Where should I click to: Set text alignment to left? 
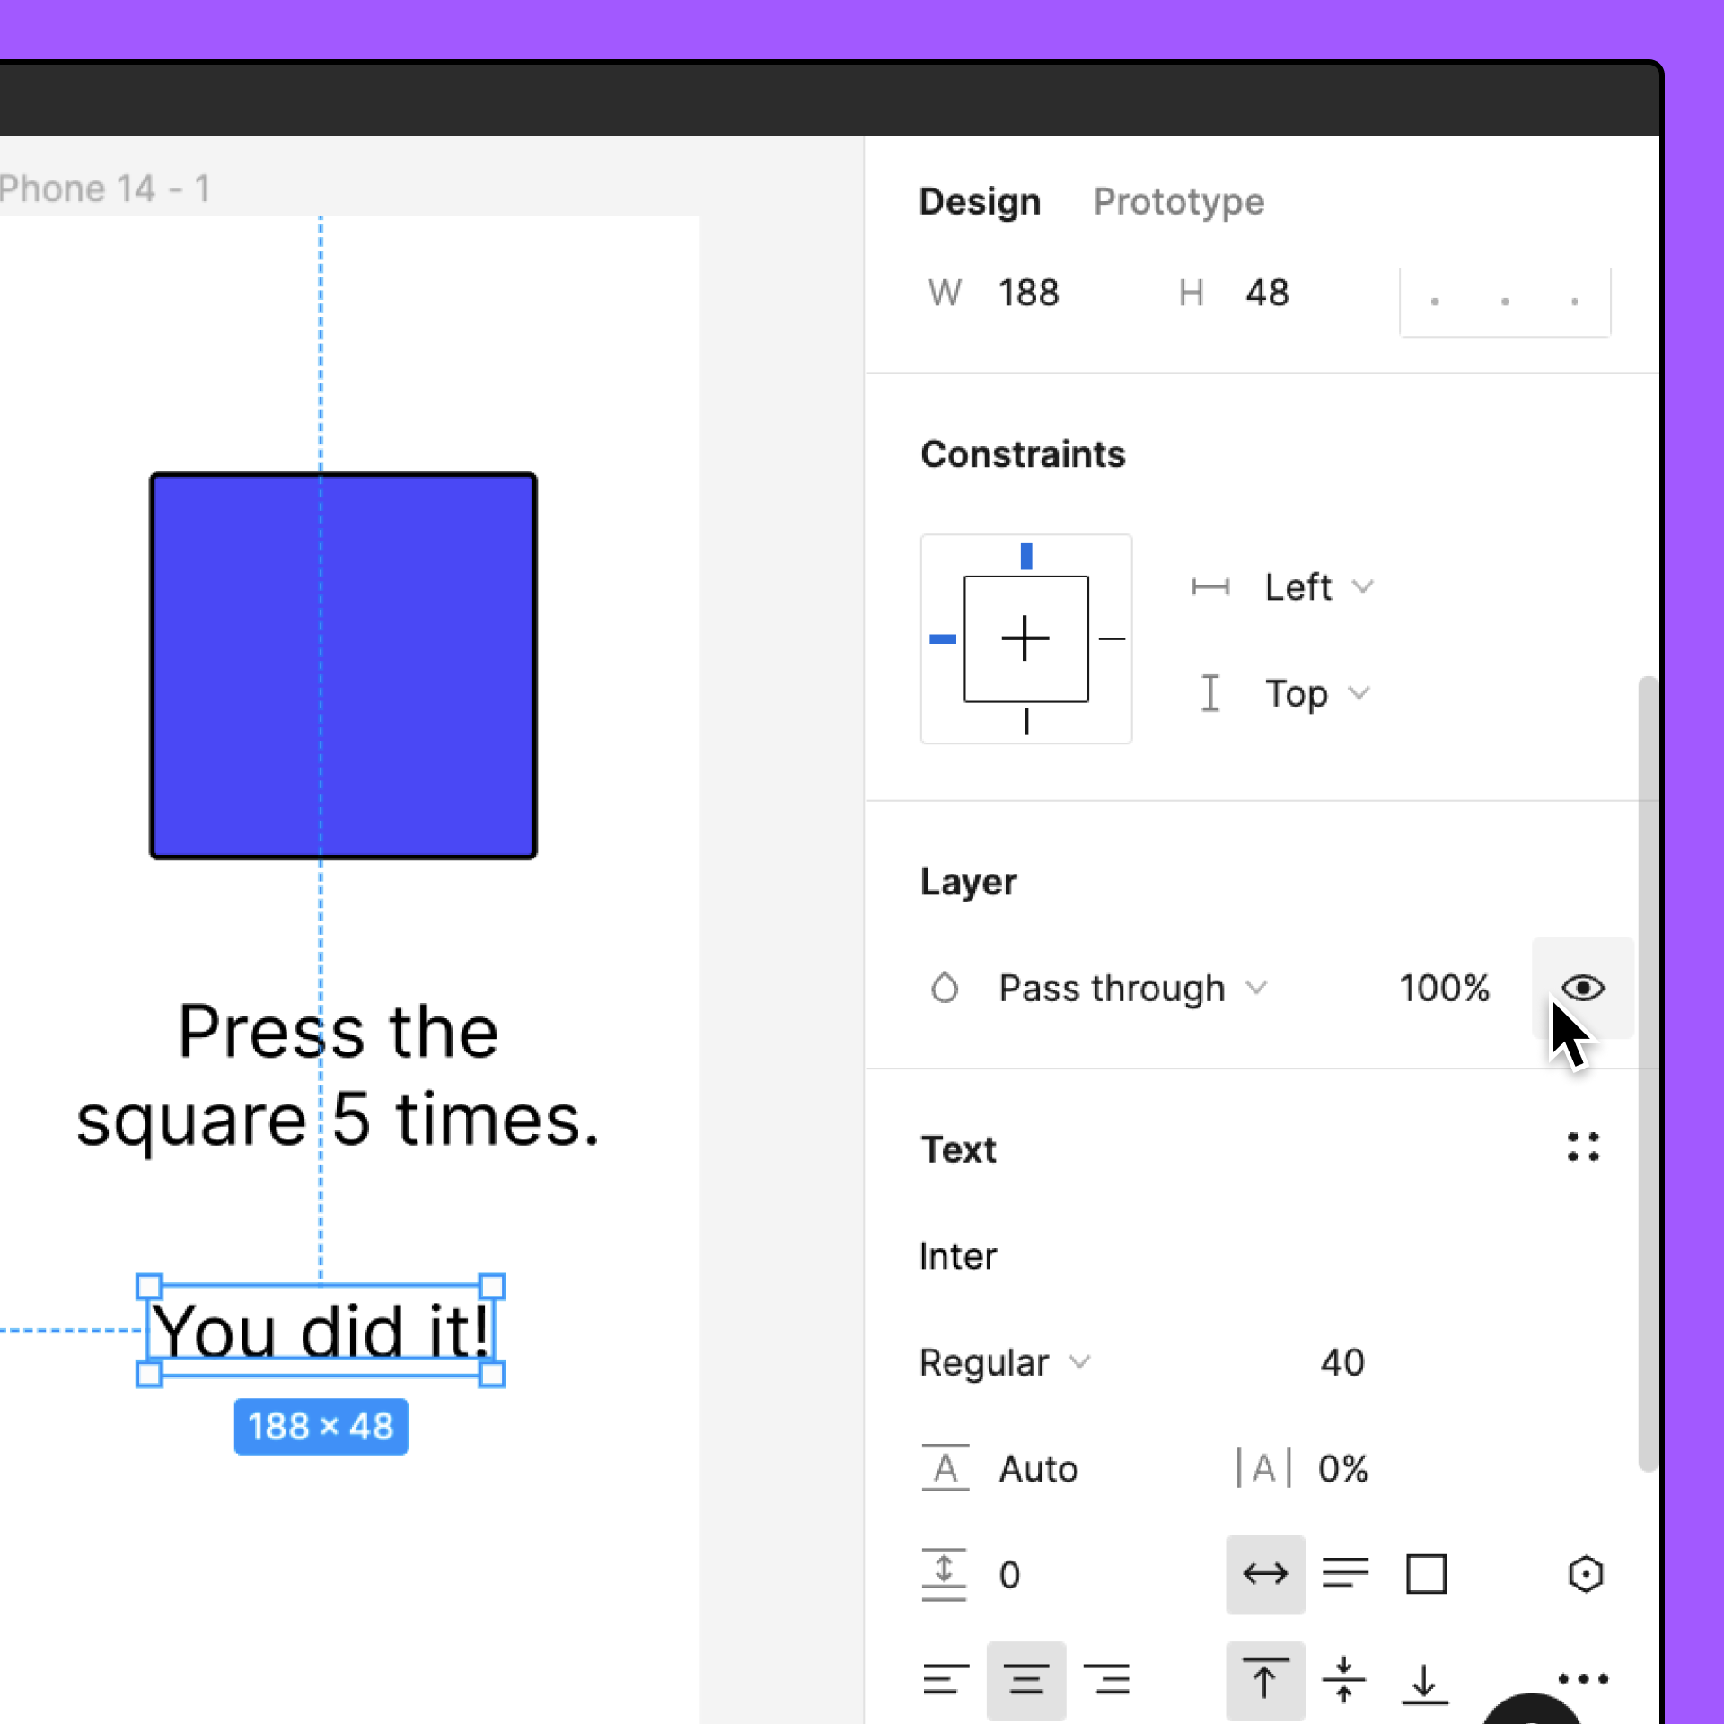tap(945, 1679)
